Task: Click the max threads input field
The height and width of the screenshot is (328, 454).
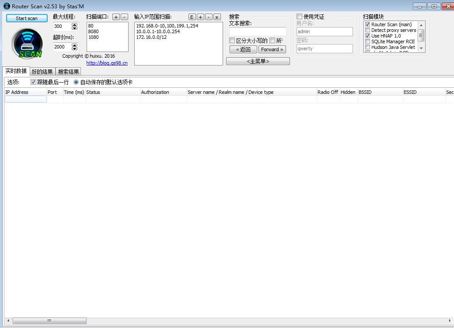Action: click(x=62, y=26)
